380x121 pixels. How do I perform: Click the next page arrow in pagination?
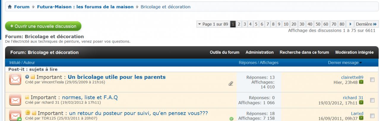point(350,24)
